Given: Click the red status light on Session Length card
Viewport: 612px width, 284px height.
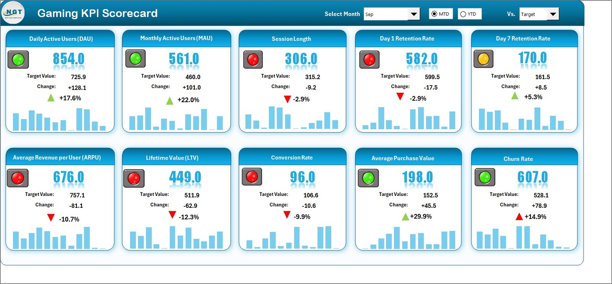Looking at the screenshot, I should tap(253, 60).
